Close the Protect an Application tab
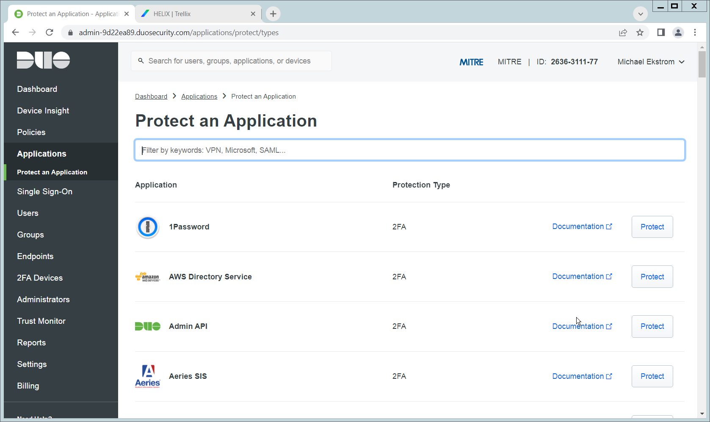Screen dimensions: 710x422 127,14
